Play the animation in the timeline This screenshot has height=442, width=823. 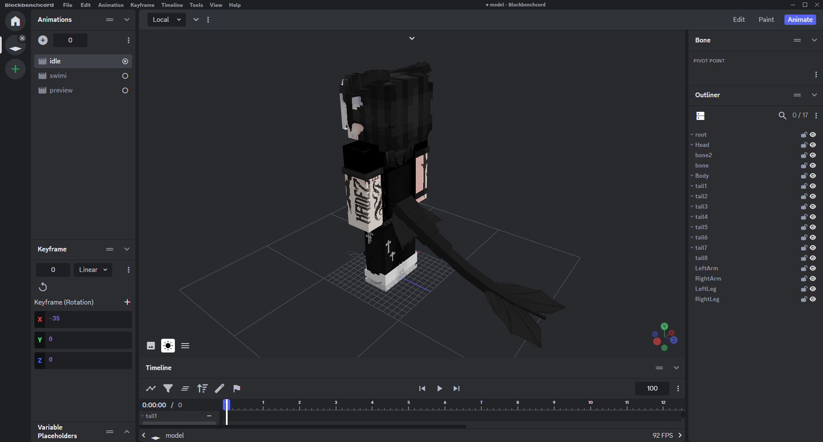439,388
